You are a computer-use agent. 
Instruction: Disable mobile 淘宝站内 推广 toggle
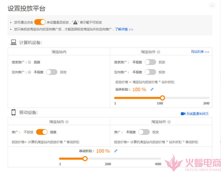(42, 132)
